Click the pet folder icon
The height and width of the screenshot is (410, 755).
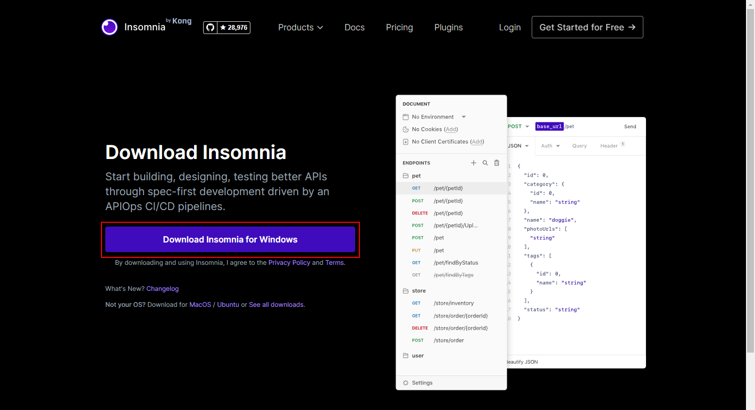point(406,176)
